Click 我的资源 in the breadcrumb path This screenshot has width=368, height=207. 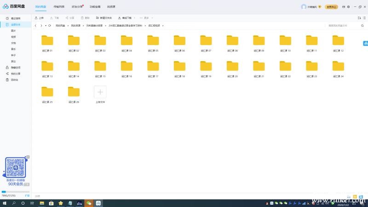point(75,26)
